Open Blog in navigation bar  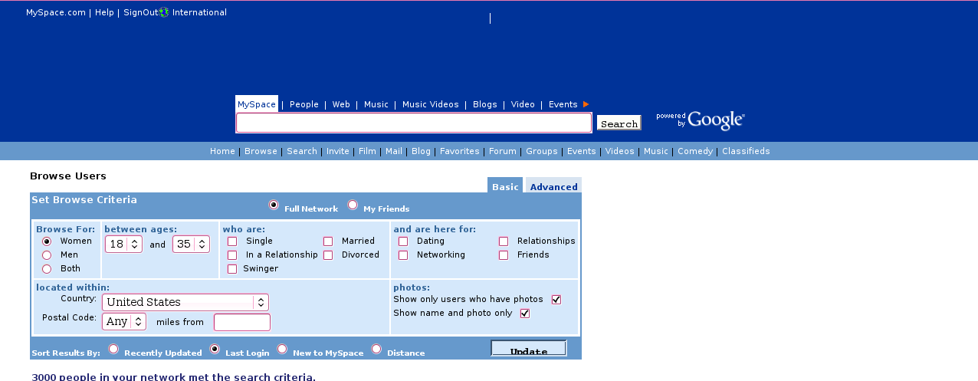click(x=421, y=151)
